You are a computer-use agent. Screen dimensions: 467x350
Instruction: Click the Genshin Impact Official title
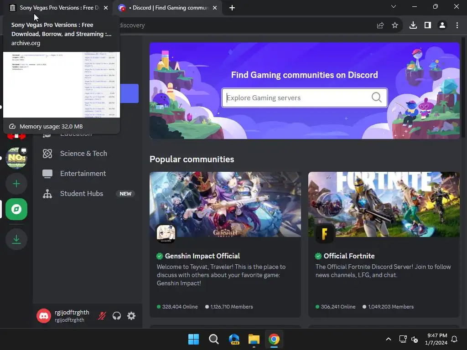tap(202, 256)
